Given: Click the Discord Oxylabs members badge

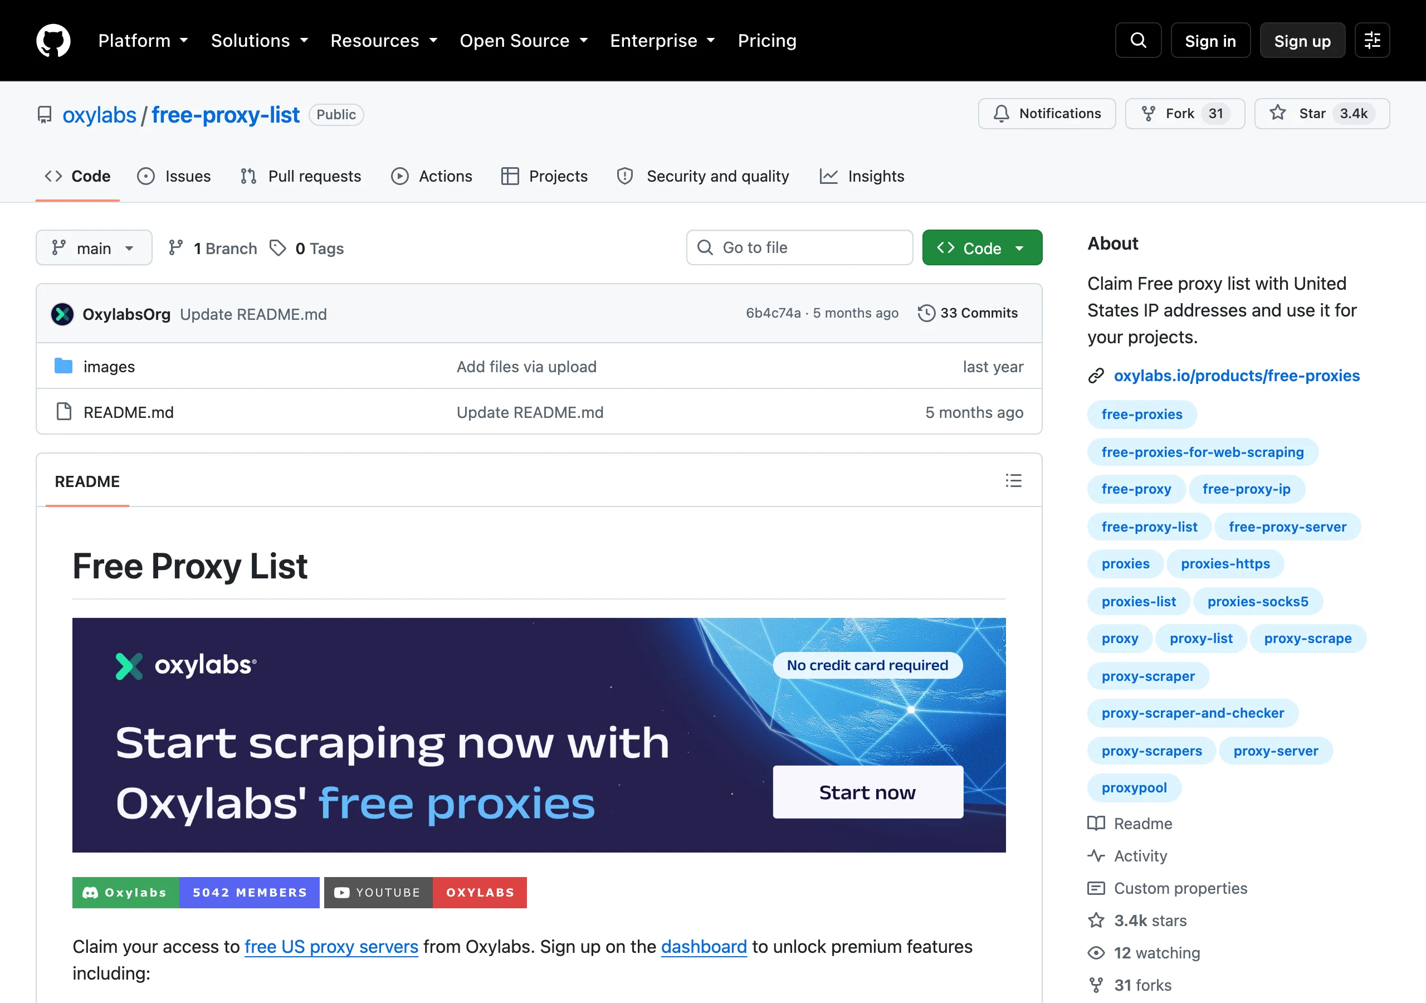Looking at the screenshot, I should pos(196,892).
